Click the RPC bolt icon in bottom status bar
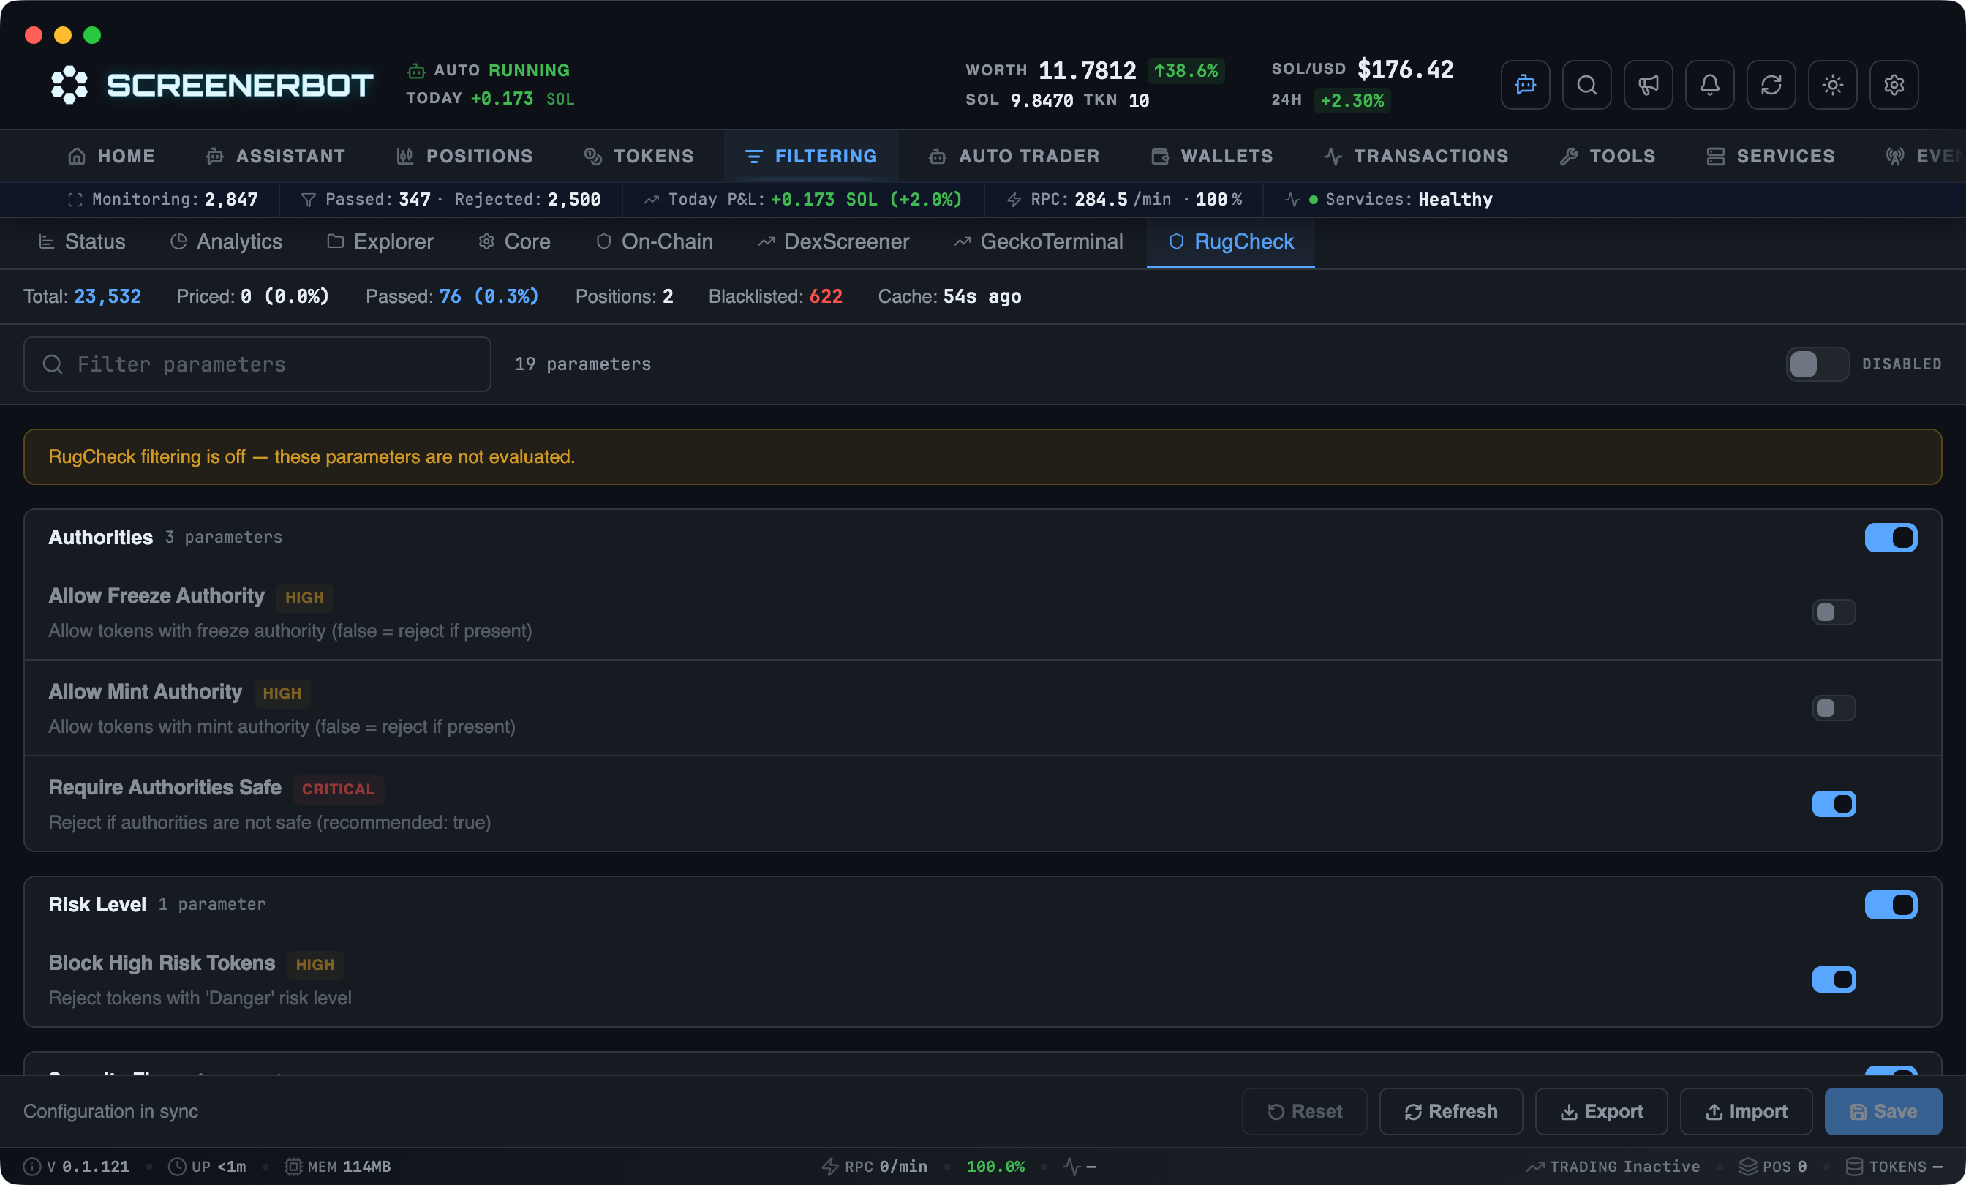This screenshot has width=1966, height=1185. 830,1166
